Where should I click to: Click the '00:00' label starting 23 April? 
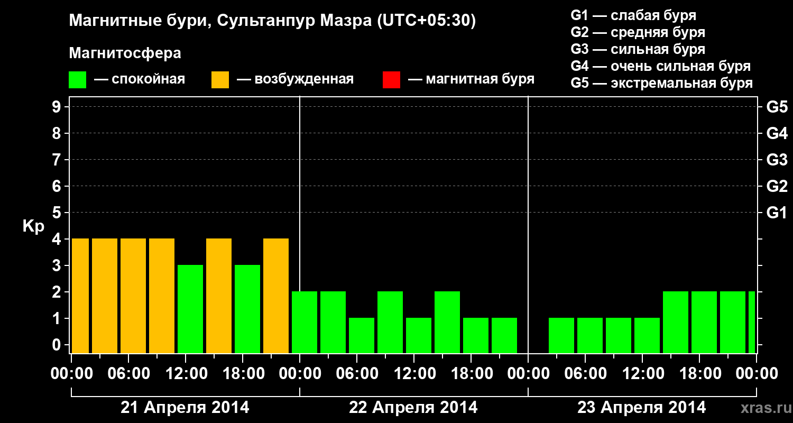click(528, 373)
